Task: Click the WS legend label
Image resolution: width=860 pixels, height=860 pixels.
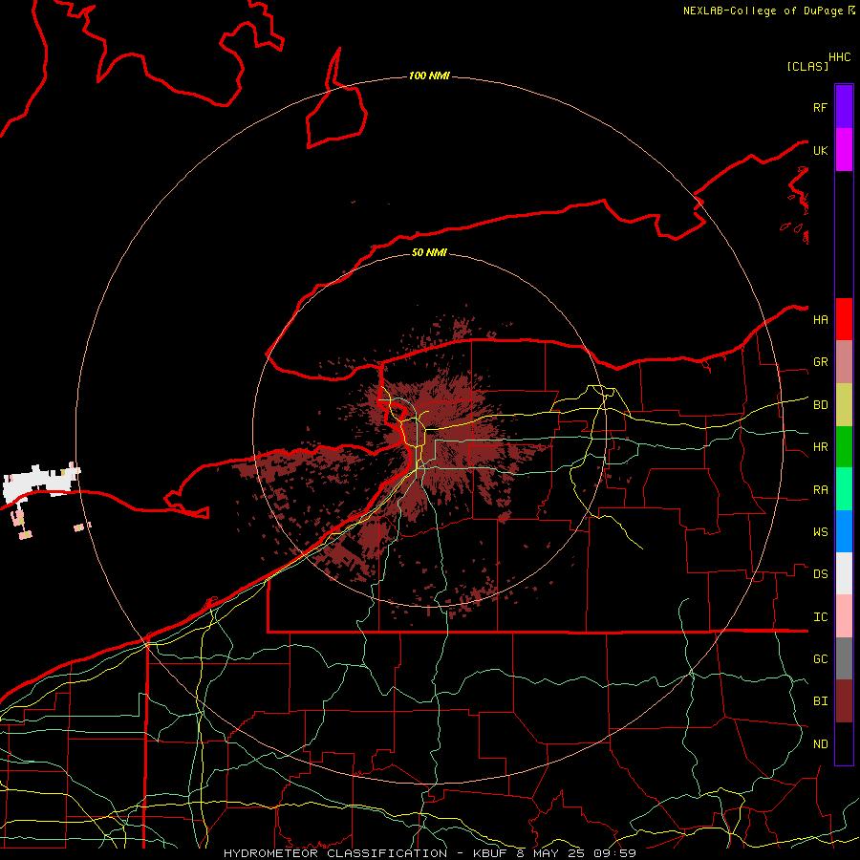Action: coord(820,532)
